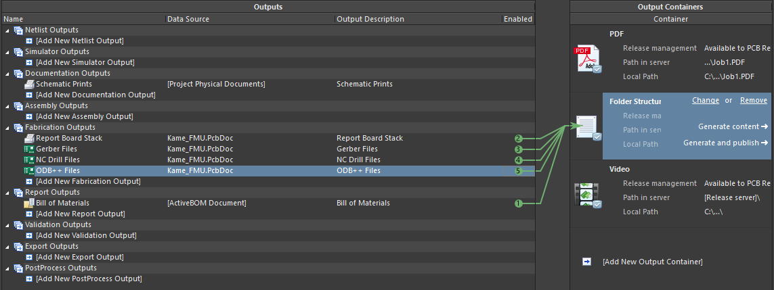Screen dimensions: 774x290
Task: Click the Change link for Folder Structure
Action: click(706, 101)
